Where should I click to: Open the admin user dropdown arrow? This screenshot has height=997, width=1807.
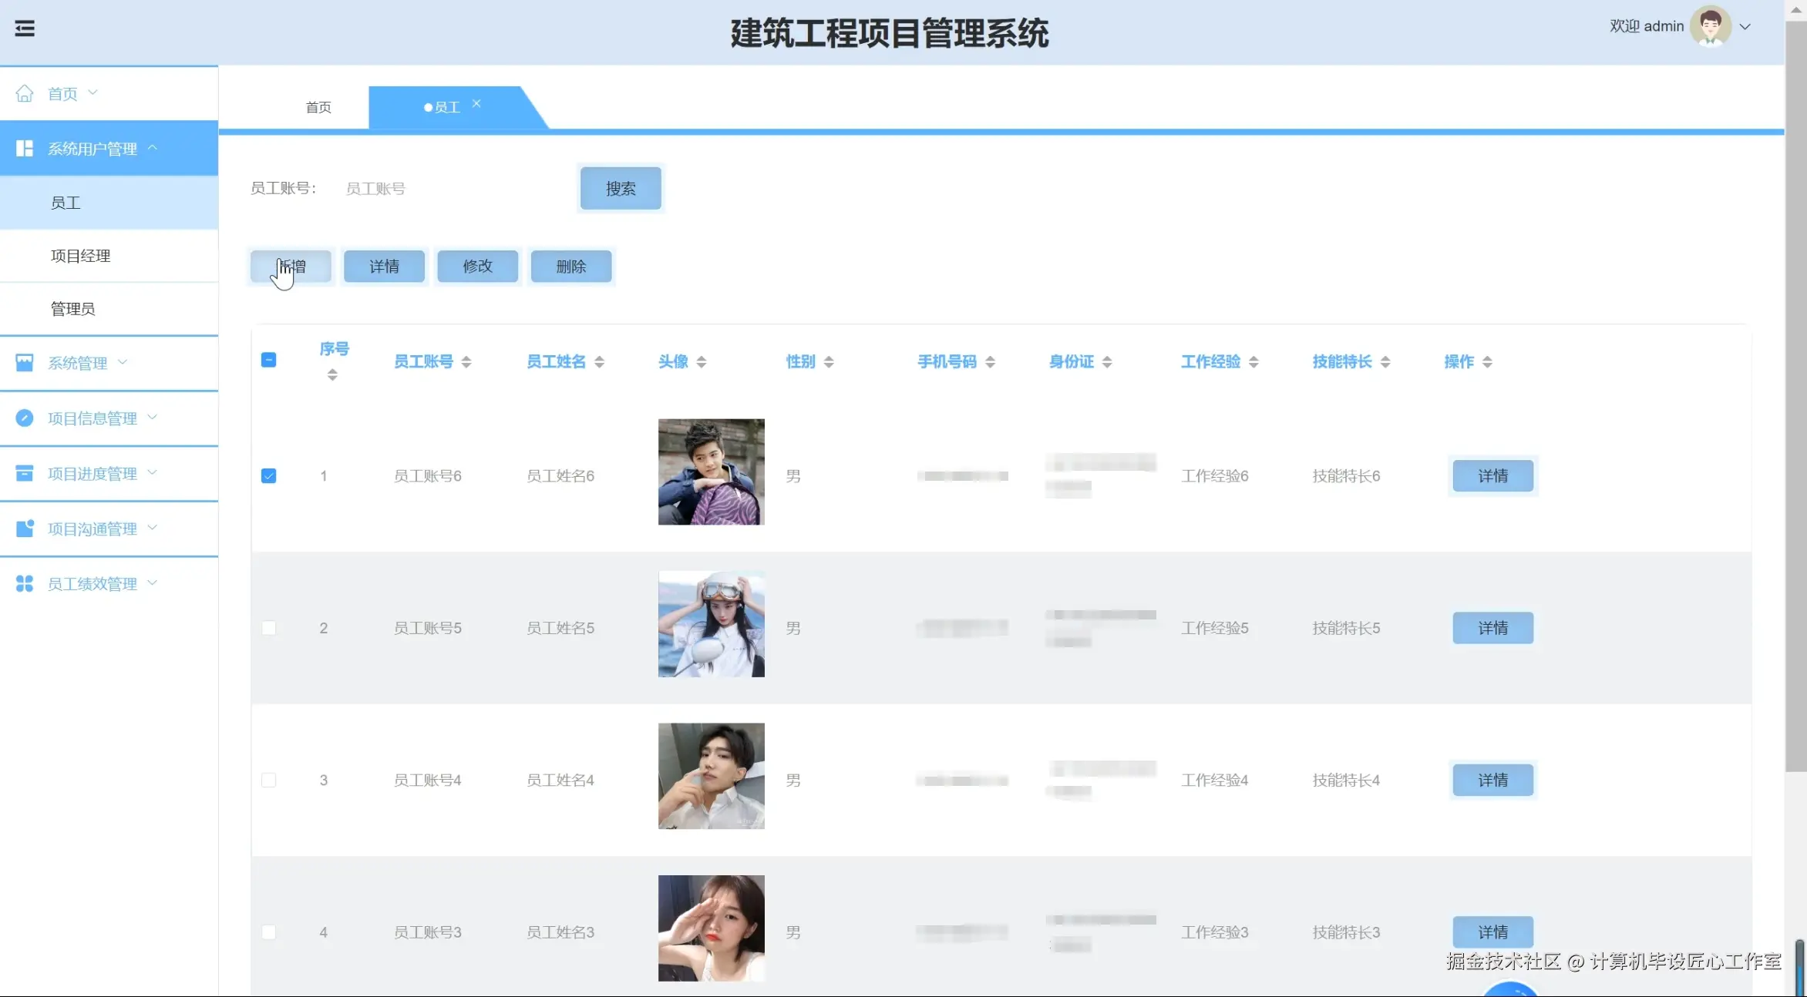(1745, 27)
